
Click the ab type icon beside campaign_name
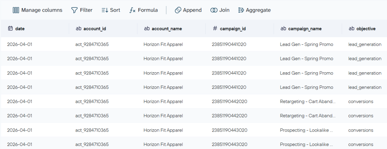[x=283, y=29]
